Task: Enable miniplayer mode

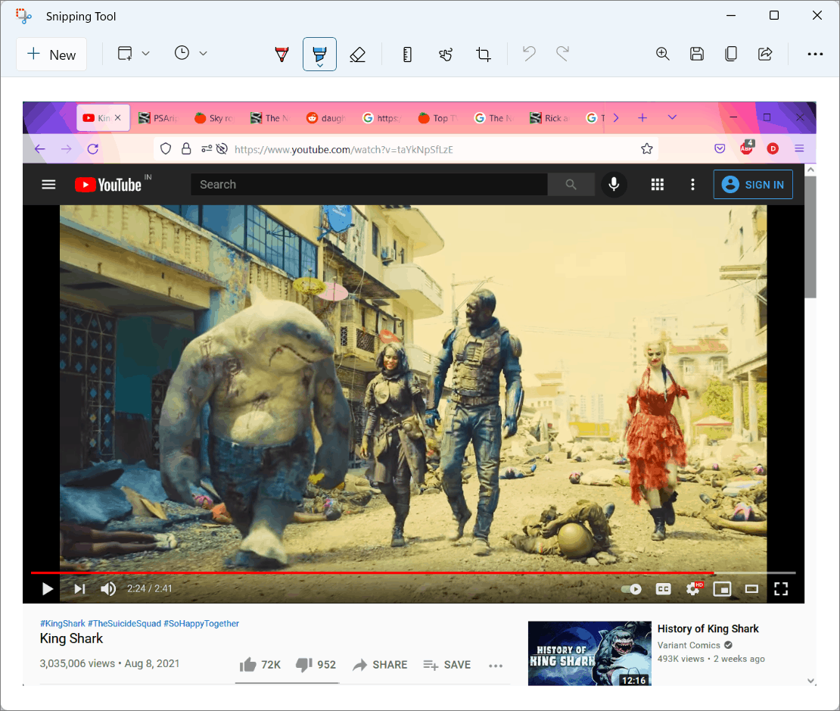Action: click(x=722, y=589)
